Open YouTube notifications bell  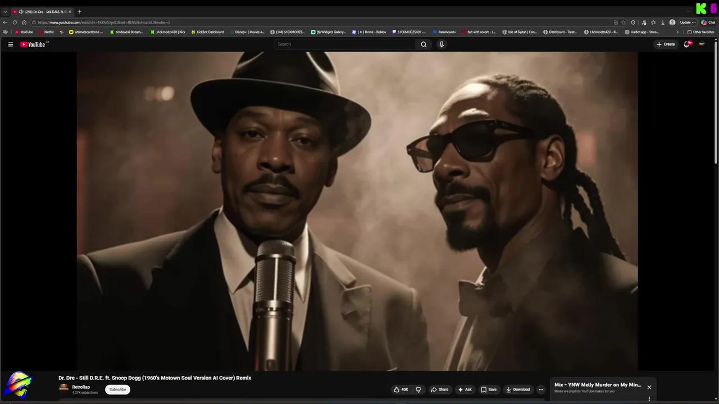pos(686,44)
